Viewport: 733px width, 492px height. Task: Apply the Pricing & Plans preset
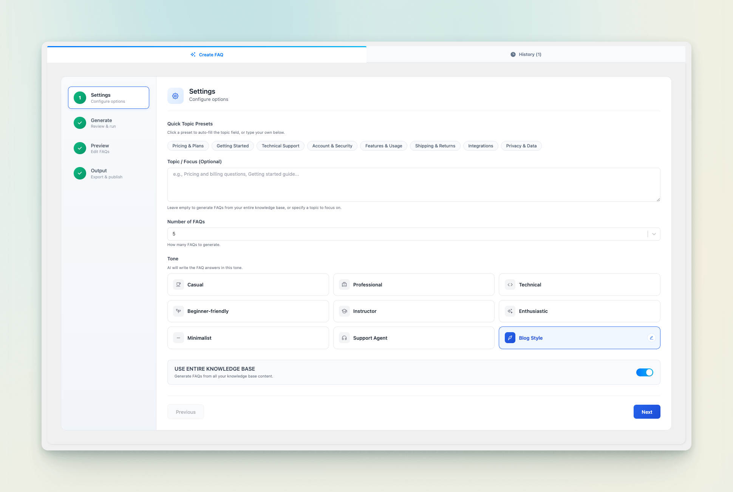[188, 146]
